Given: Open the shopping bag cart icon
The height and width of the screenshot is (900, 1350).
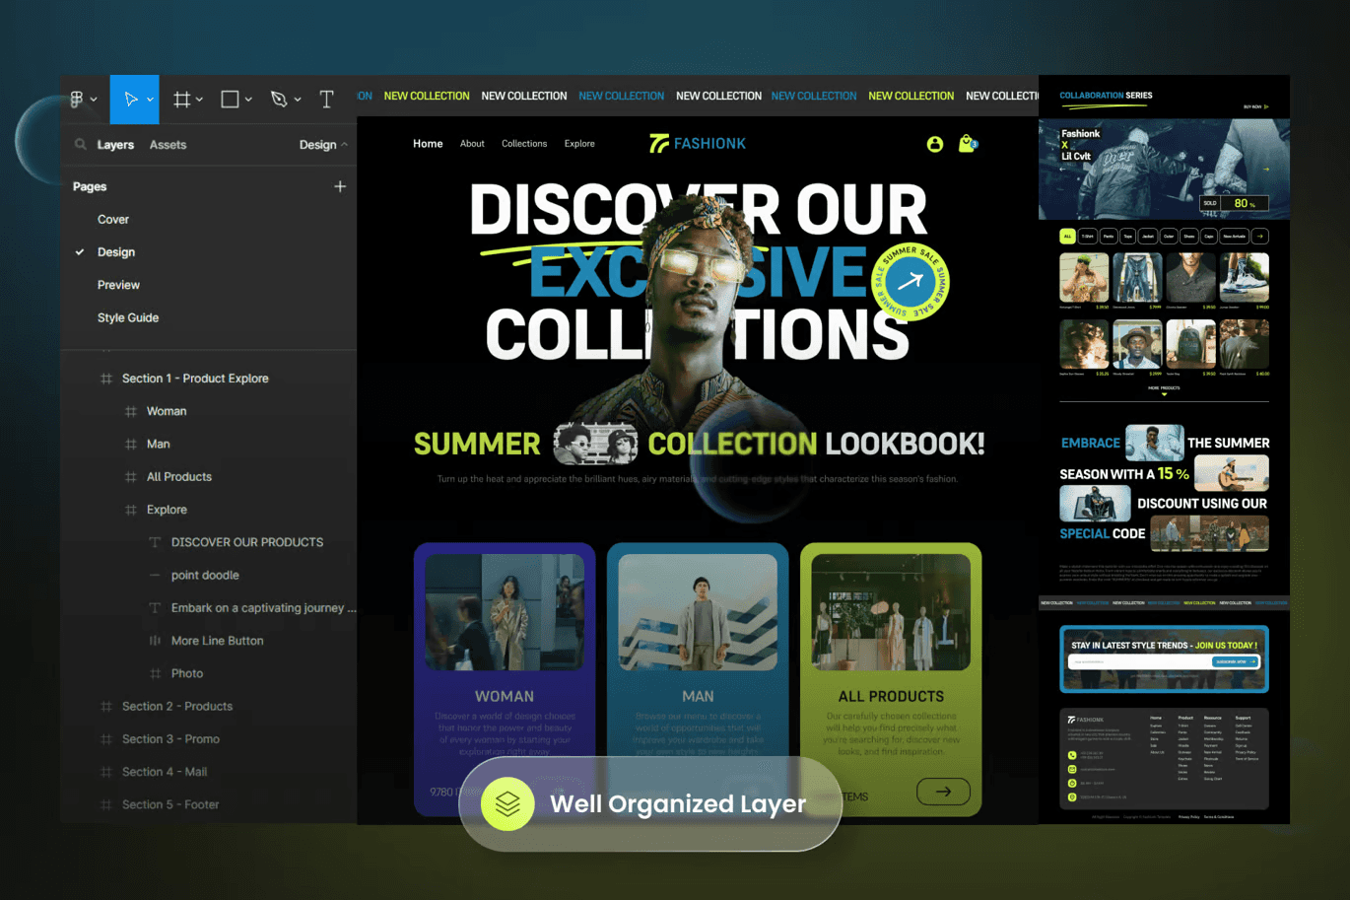Looking at the screenshot, I should (968, 144).
